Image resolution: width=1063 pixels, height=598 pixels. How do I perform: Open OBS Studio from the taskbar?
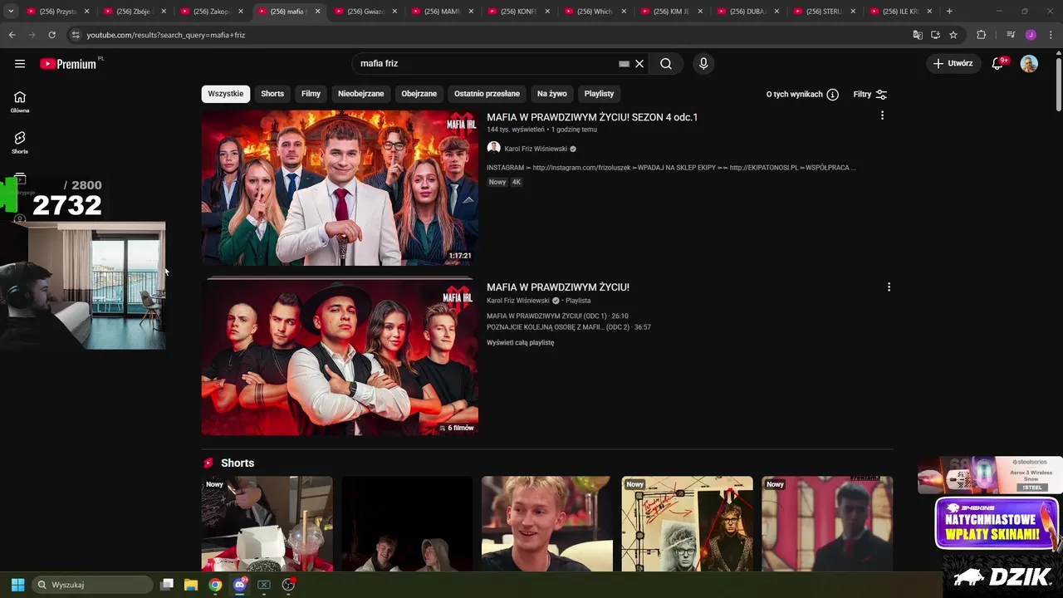(288, 585)
